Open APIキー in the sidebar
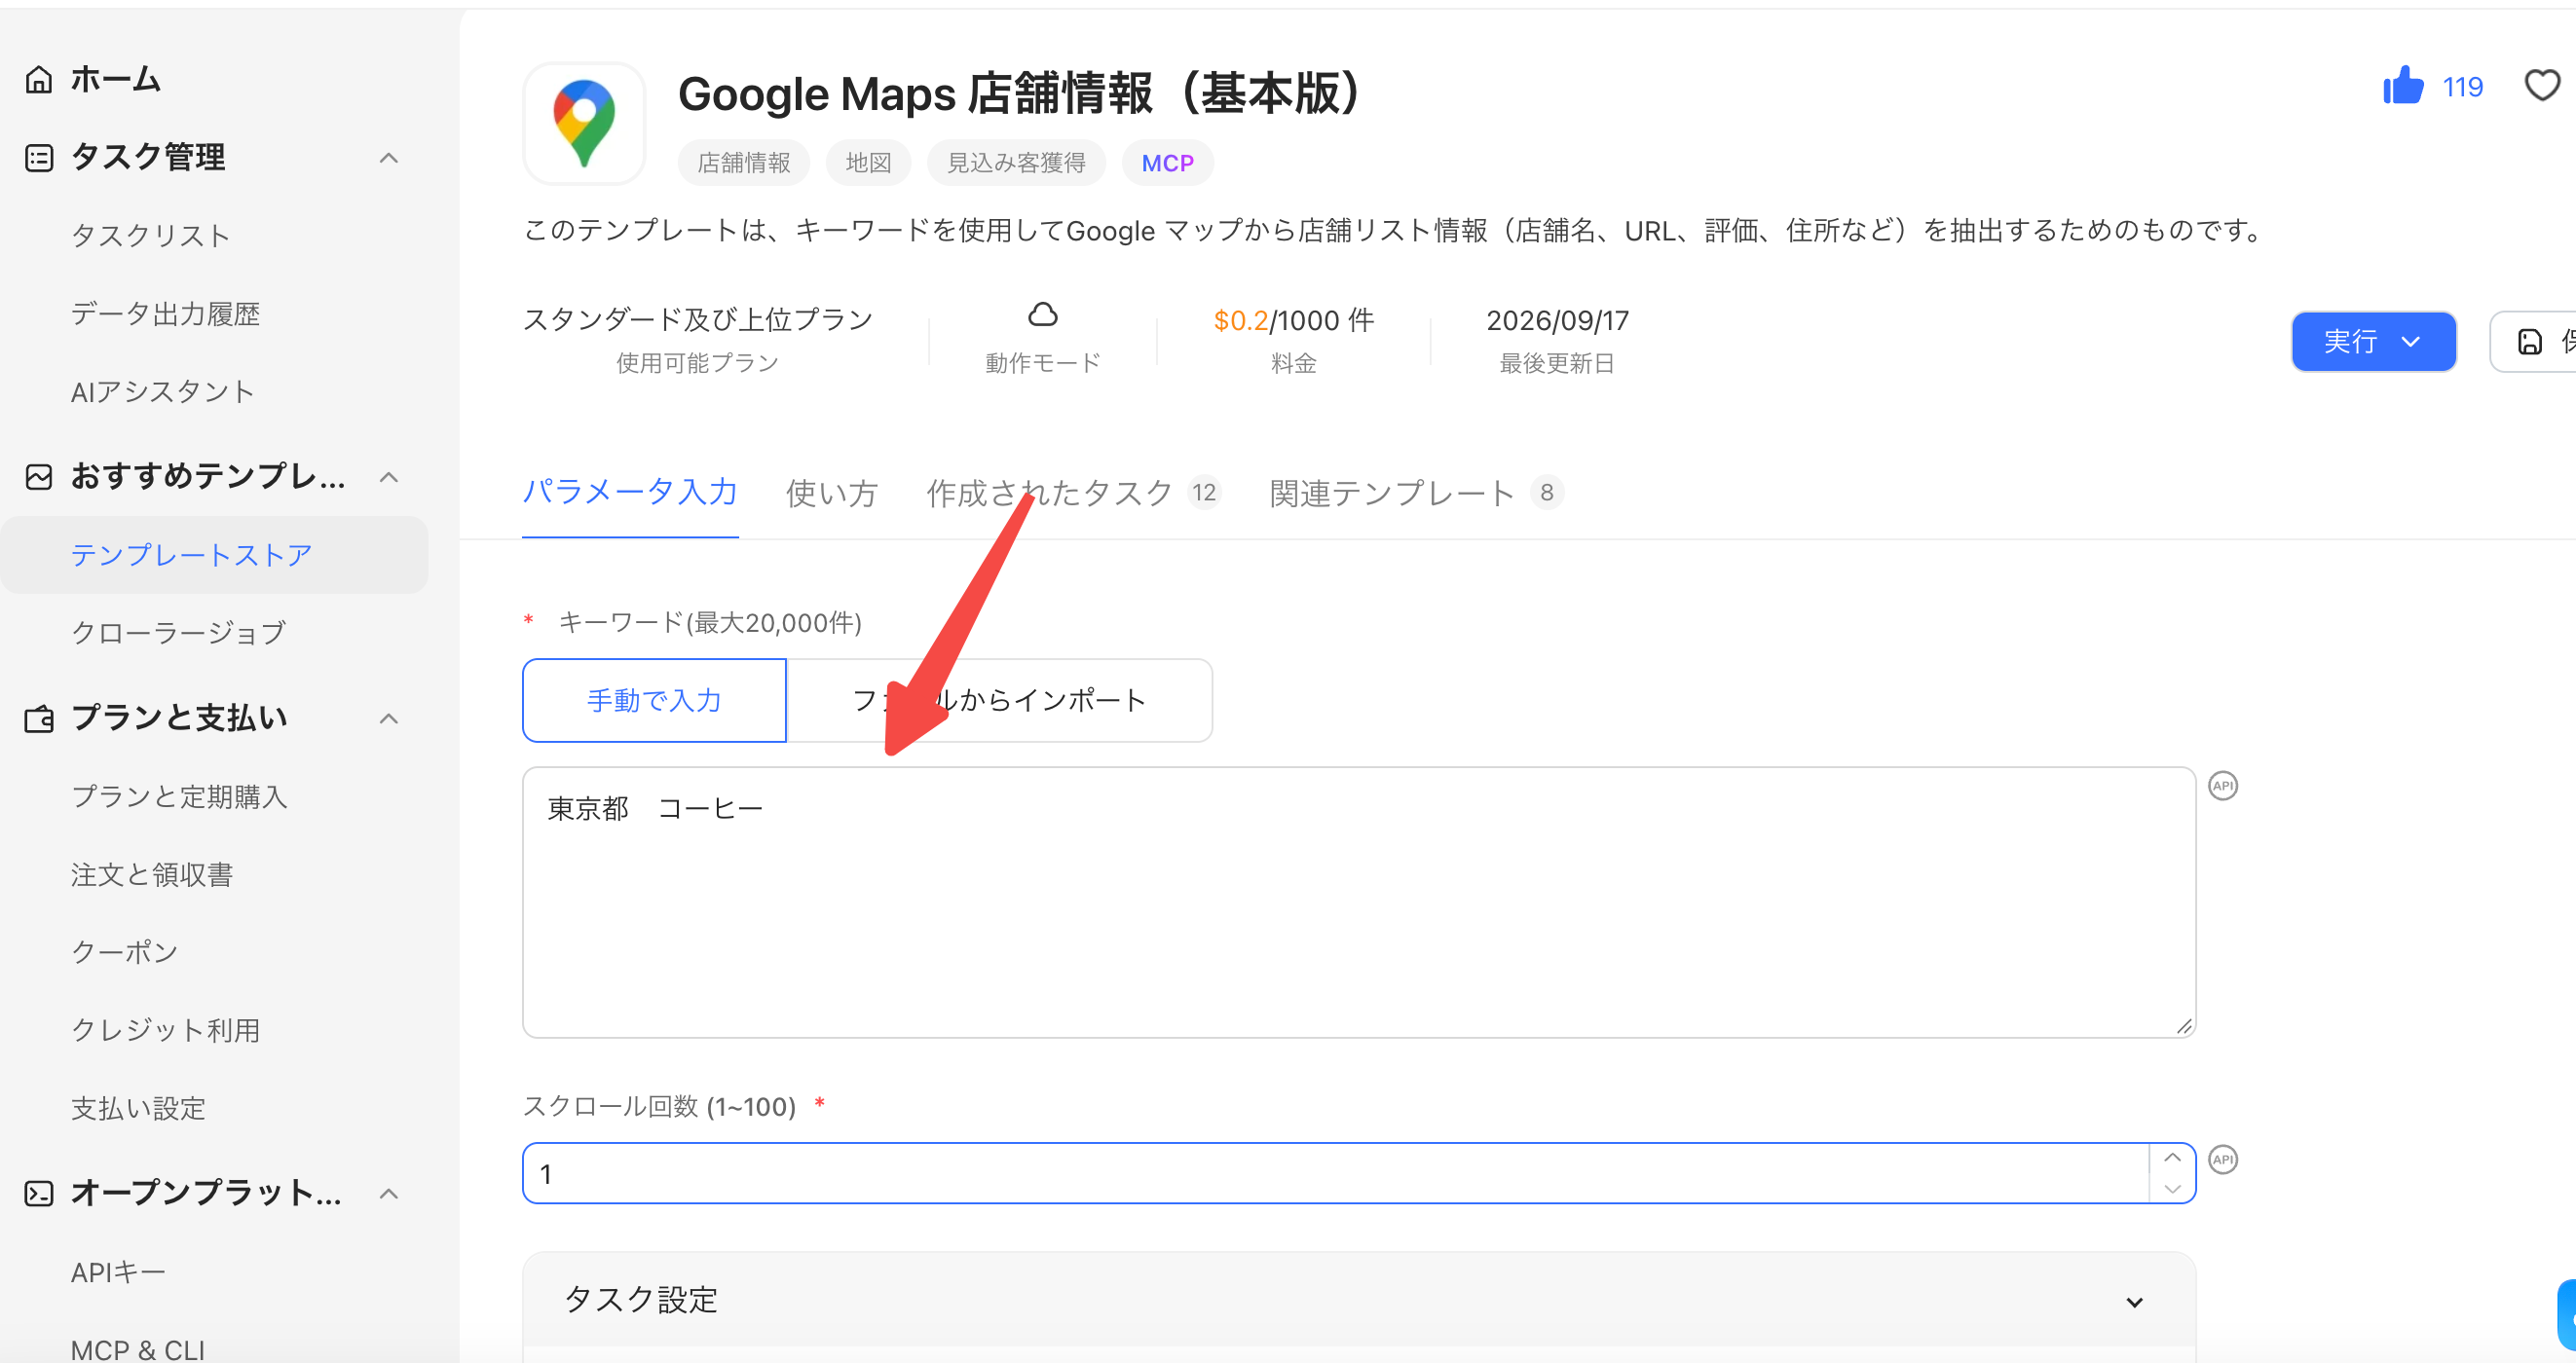 coord(118,1273)
